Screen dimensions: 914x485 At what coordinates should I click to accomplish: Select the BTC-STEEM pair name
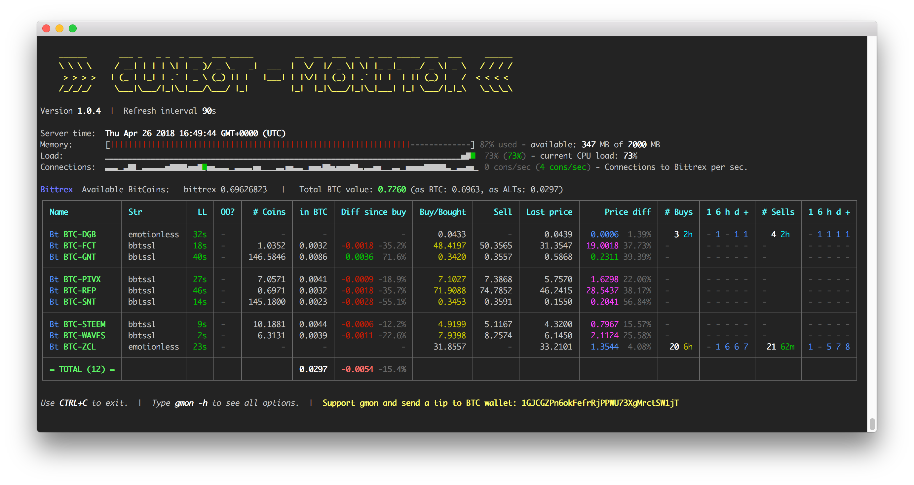pos(84,324)
